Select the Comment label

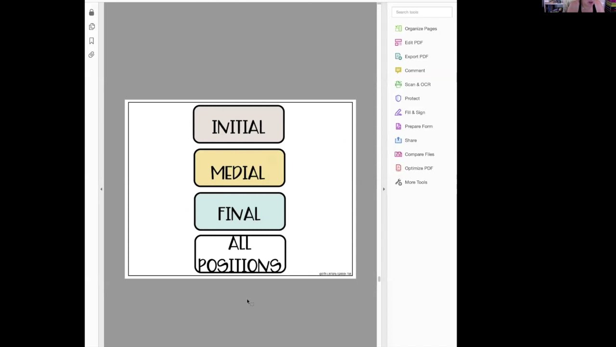[414, 70]
